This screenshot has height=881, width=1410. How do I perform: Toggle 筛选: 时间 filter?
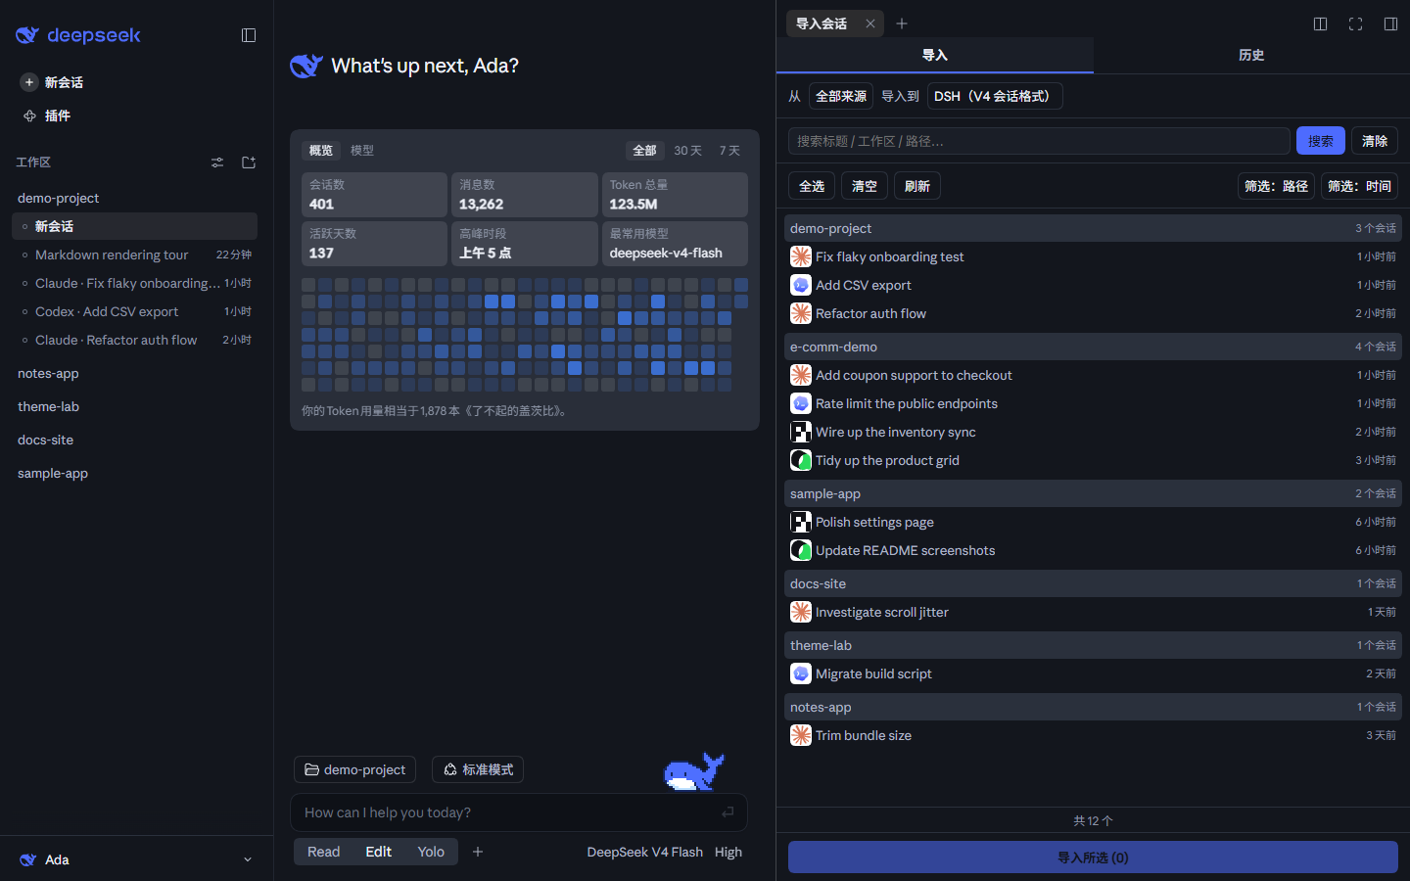point(1359,186)
